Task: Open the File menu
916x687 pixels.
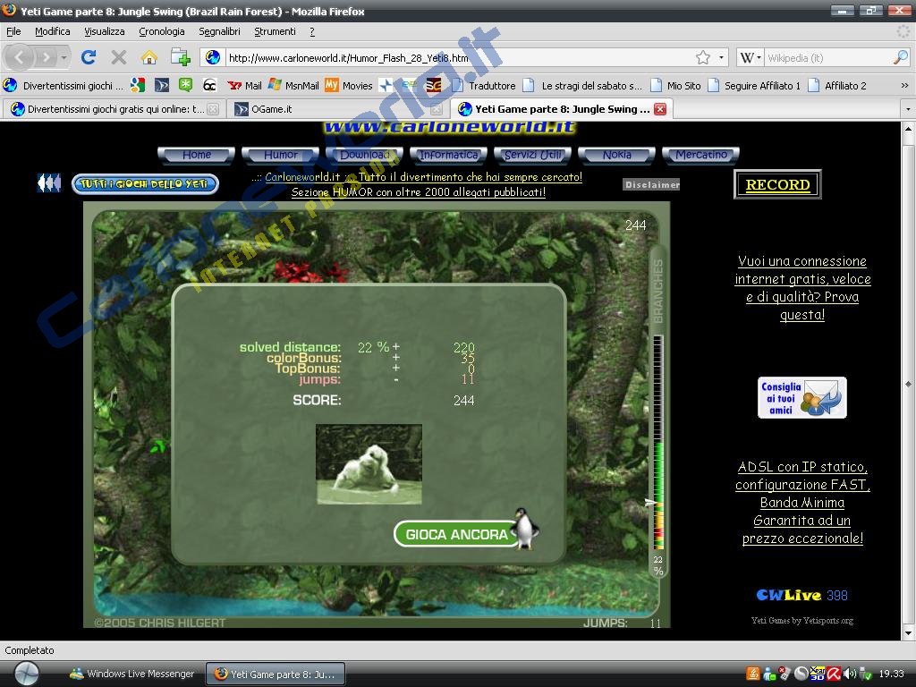Action: pyautogui.click(x=13, y=31)
